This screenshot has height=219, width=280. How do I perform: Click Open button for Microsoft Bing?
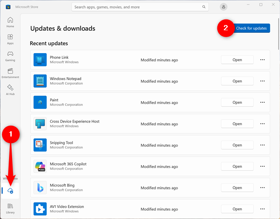click(x=237, y=187)
